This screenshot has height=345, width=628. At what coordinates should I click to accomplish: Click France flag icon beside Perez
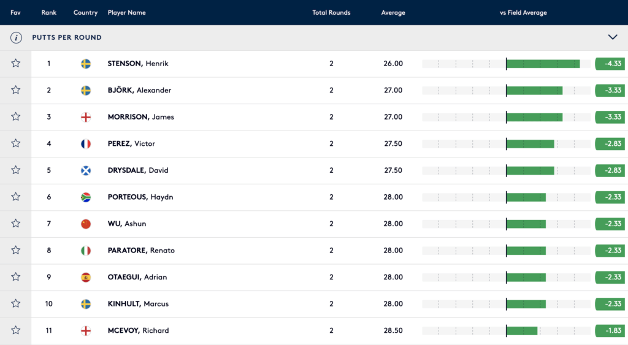click(86, 144)
